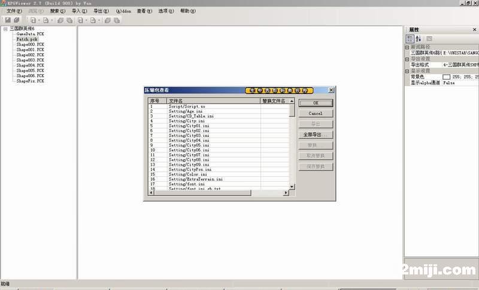479x290 pixels.
Task: Close the 压缩包查看 dialog with its X
Action: (331, 90)
